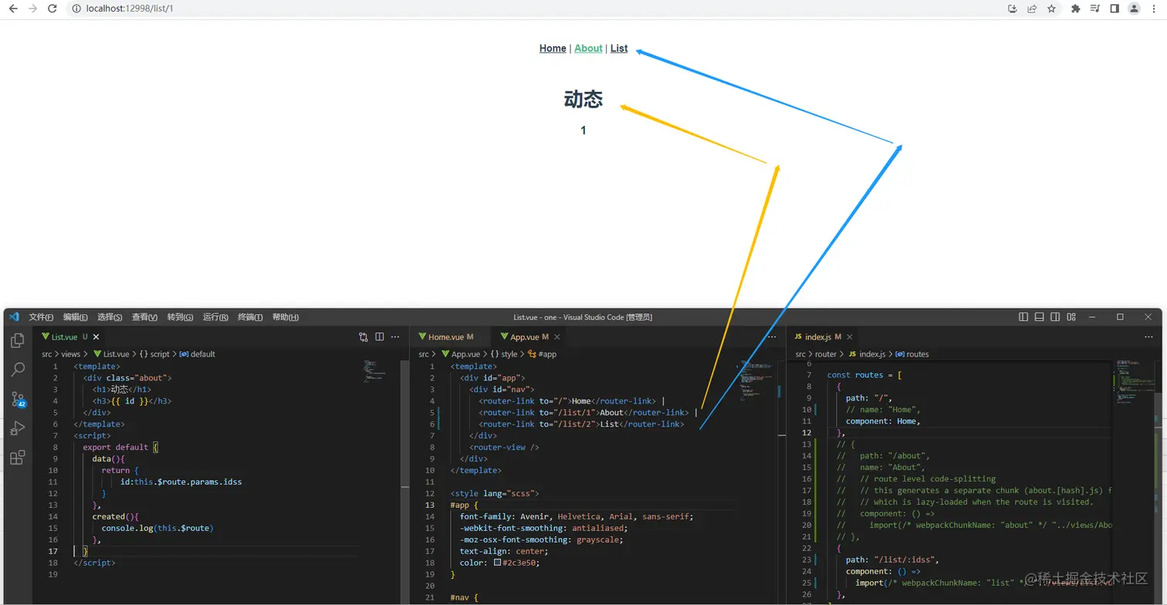Open more actions for index.js editor group
Image resolution: width=1167 pixels, height=605 pixels.
(x=1148, y=337)
